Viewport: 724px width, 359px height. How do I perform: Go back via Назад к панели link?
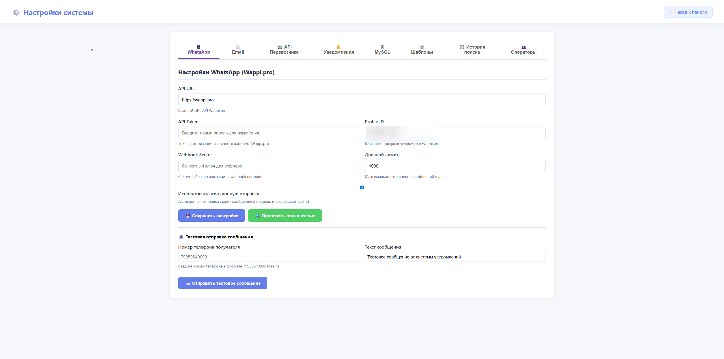point(688,12)
